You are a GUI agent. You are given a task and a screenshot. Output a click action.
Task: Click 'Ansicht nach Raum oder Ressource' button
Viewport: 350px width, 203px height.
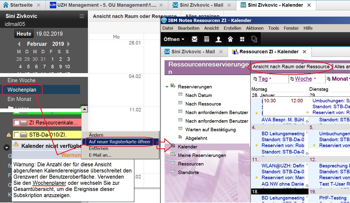[291, 67]
